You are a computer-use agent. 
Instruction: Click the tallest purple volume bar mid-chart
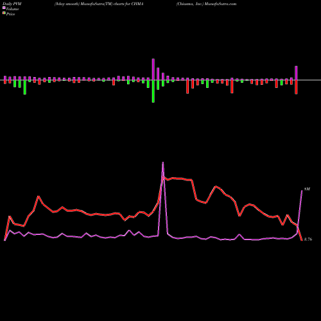click(x=153, y=69)
